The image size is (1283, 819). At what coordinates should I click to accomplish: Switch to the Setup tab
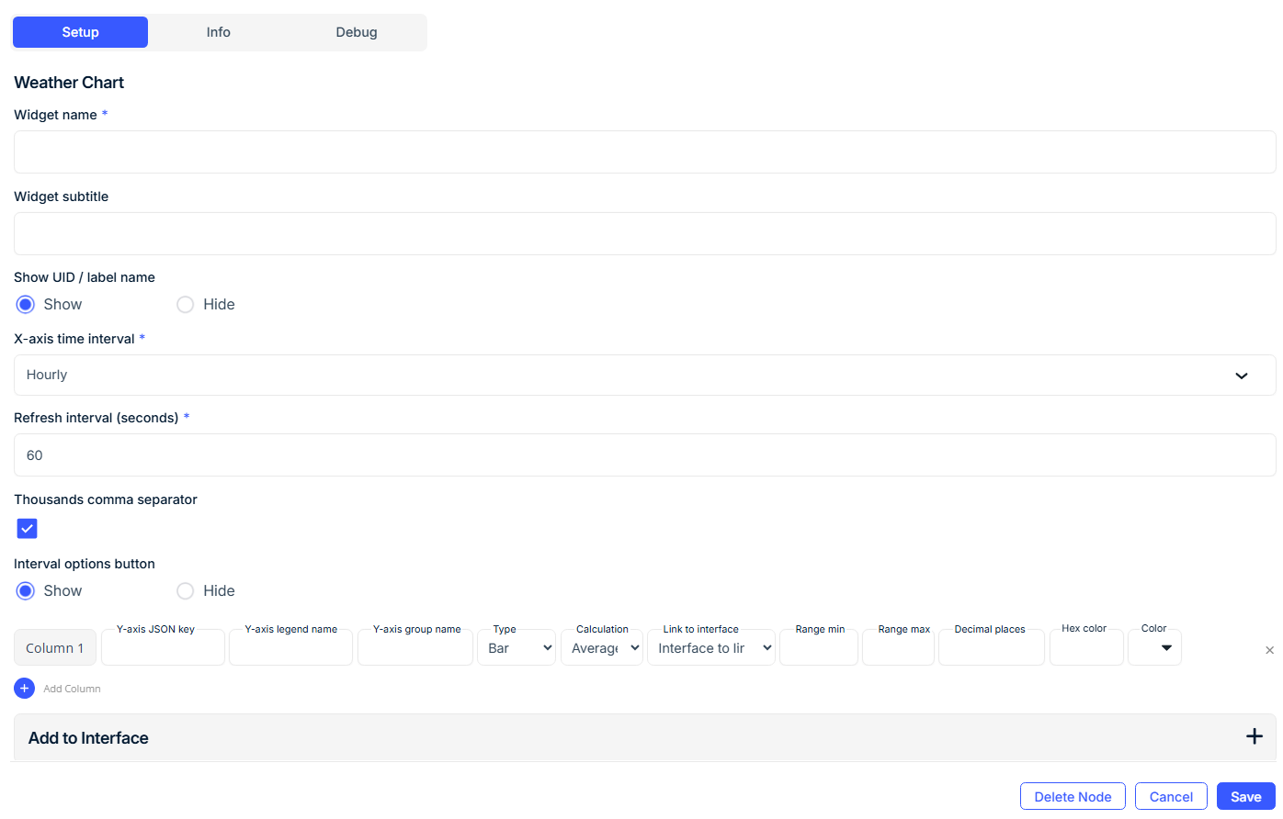click(x=80, y=32)
